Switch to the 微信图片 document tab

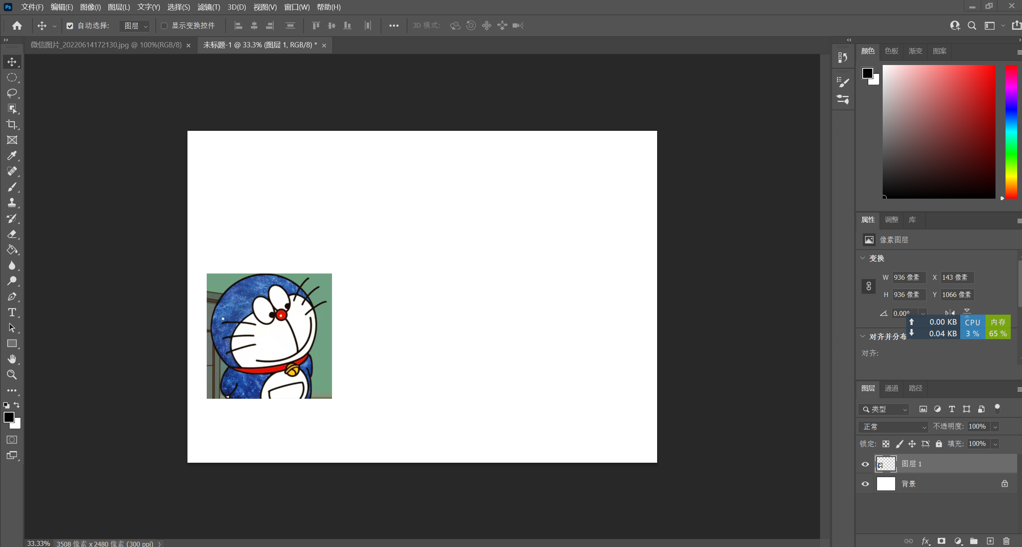click(106, 45)
